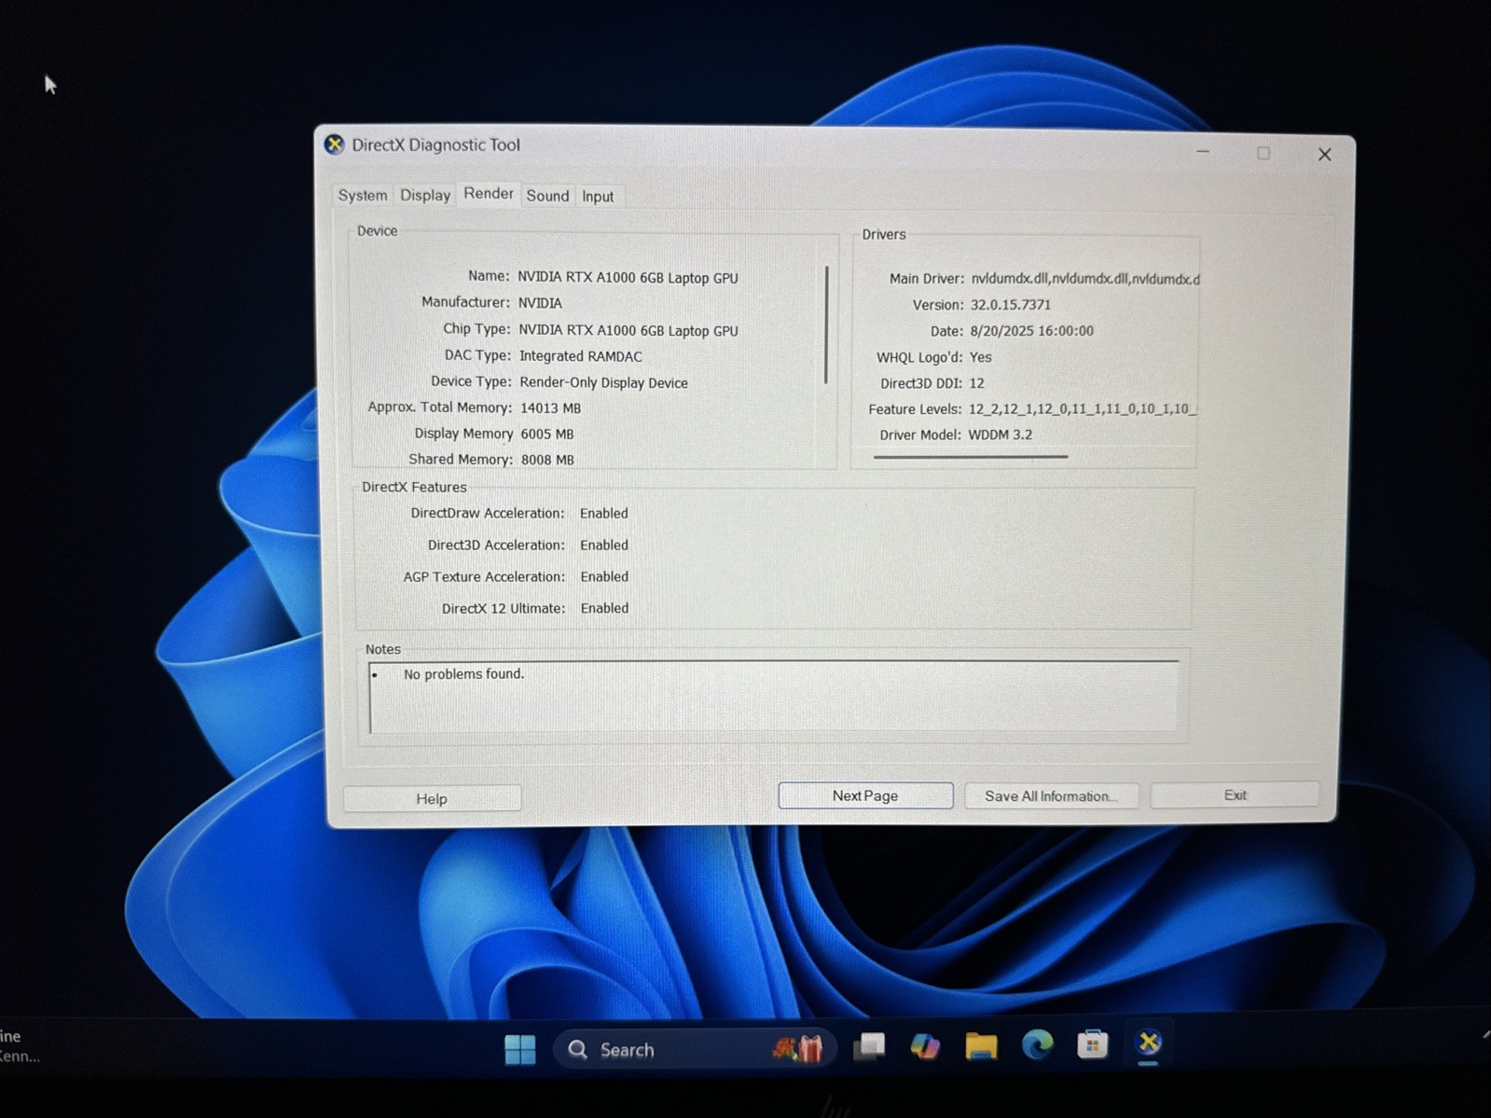Open the Input tab

598,197
